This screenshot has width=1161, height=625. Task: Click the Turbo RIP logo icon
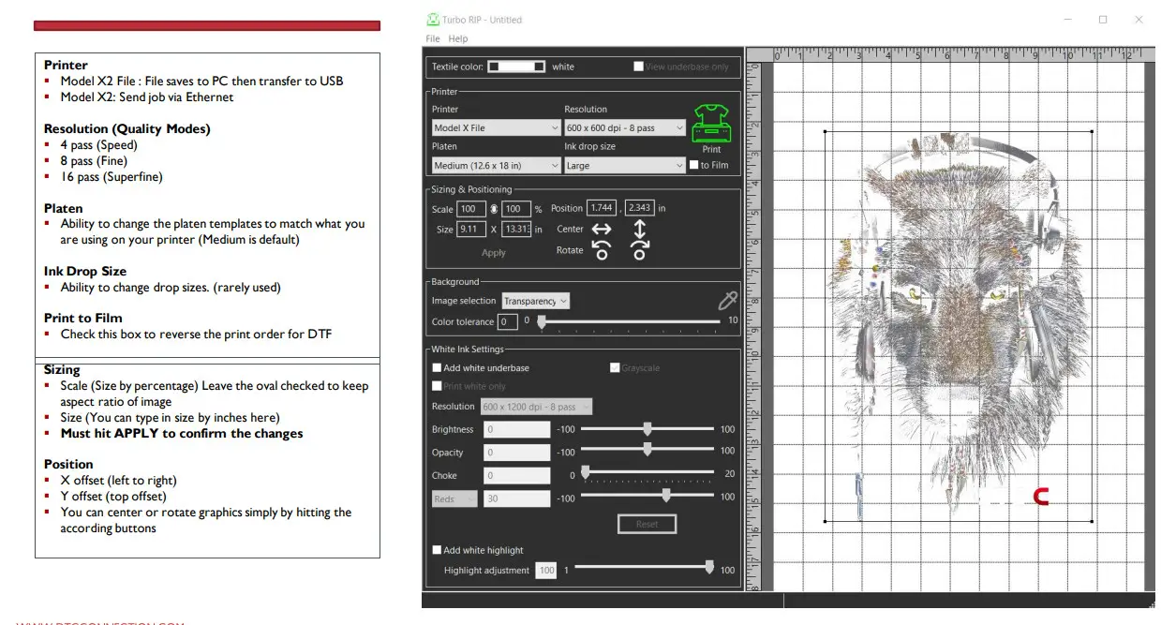coord(433,19)
